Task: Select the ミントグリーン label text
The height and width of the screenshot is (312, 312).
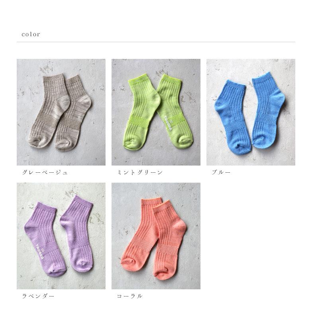Action: click(x=140, y=172)
